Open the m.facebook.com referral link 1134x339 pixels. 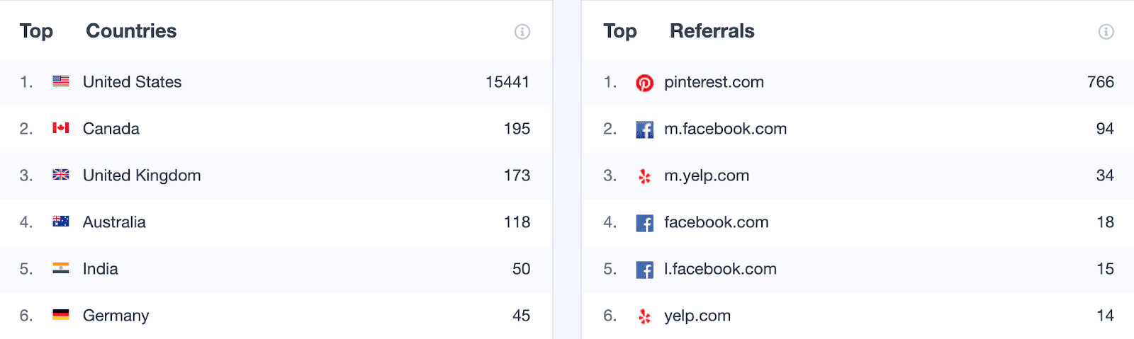click(725, 129)
